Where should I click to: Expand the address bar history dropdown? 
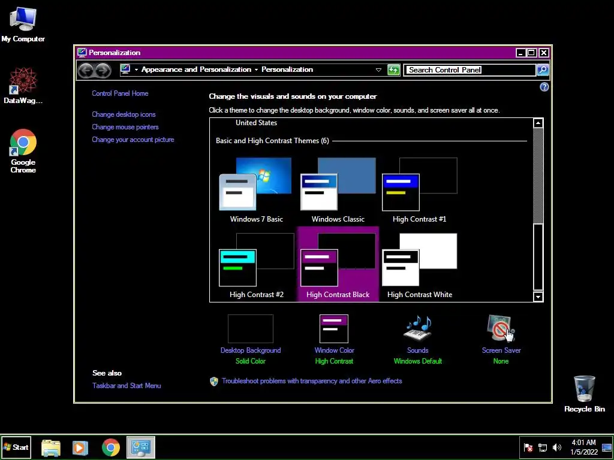coord(378,70)
